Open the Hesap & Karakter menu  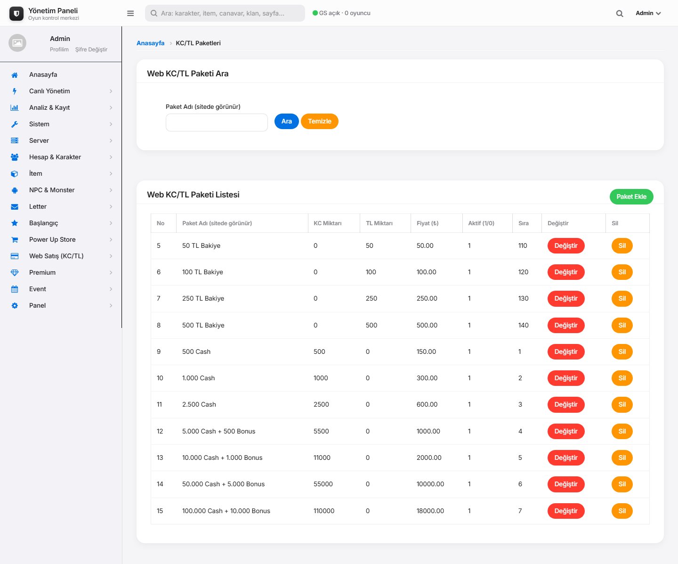[x=61, y=157]
